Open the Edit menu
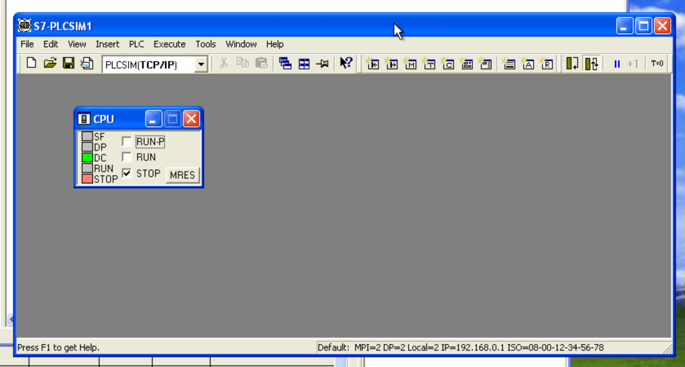This screenshot has height=367, width=685. pyautogui.click(x=51, y=44)
